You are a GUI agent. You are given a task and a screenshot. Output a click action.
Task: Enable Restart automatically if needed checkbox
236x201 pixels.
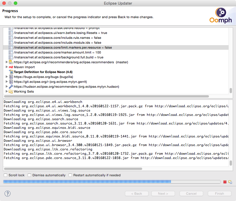tap(70, 175)
